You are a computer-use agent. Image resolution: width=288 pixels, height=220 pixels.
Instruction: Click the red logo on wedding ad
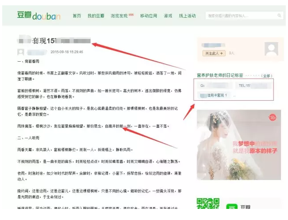(272, 118)
